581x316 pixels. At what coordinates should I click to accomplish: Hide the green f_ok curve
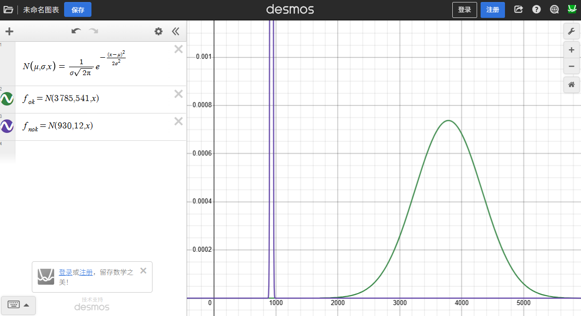pyautogui.click(x=7, y=99)
